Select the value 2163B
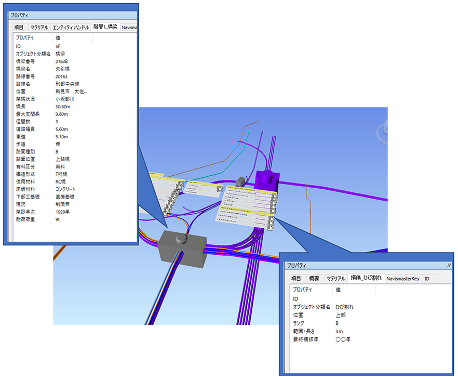 point(62,61)
